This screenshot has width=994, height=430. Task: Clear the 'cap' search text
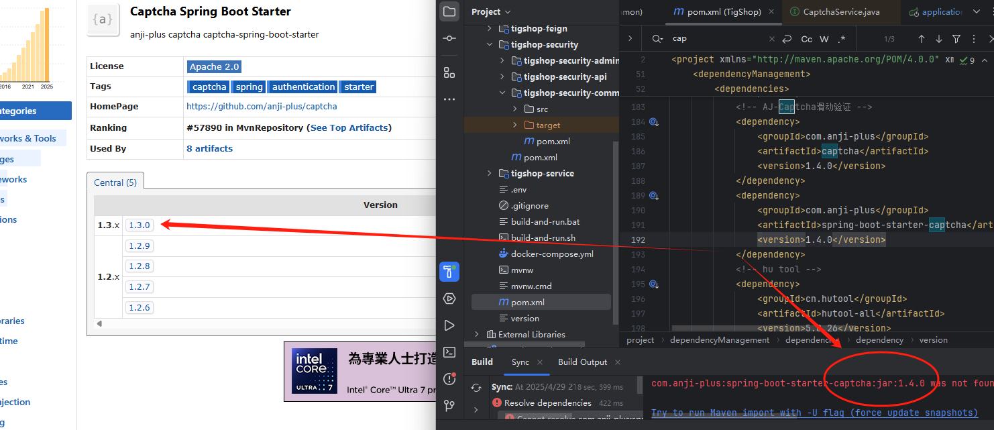coord(771,39)
